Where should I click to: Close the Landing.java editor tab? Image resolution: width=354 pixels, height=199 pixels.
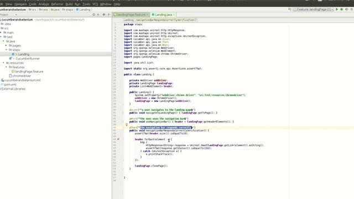point(174,15)
